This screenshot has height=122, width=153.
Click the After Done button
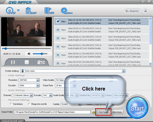(x=117, y=112)
